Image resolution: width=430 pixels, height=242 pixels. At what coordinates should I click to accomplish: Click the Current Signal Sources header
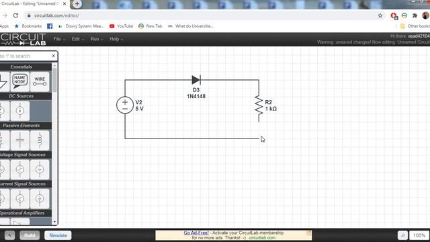click(26, 184)
